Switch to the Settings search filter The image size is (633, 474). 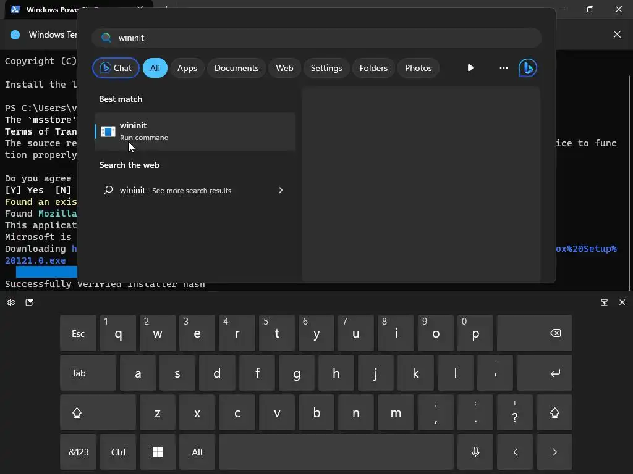coord(326,68)
